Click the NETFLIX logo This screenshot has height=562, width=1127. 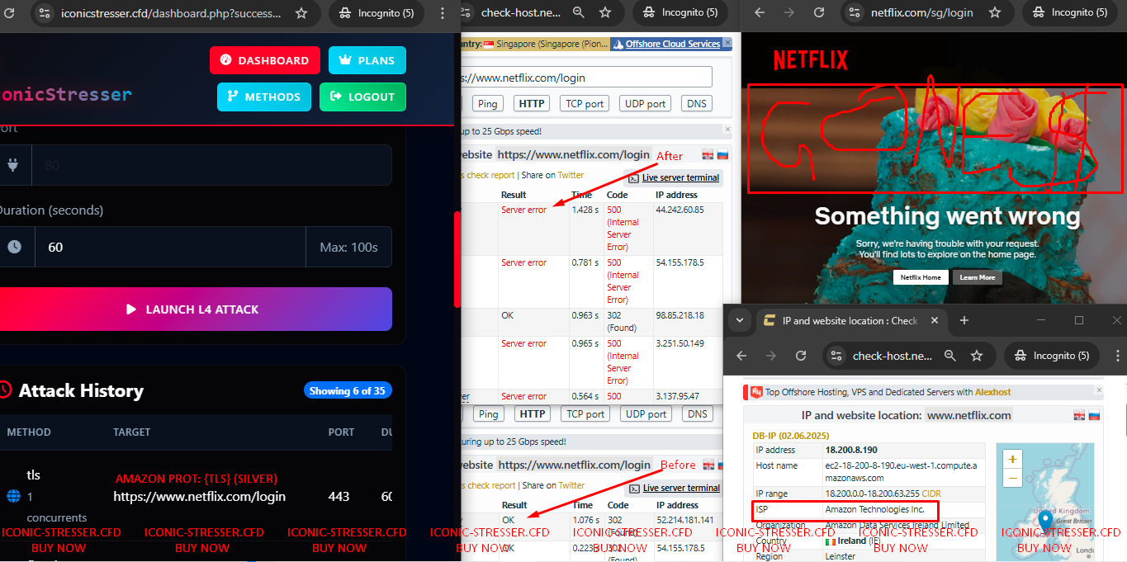tap(810, 60)
